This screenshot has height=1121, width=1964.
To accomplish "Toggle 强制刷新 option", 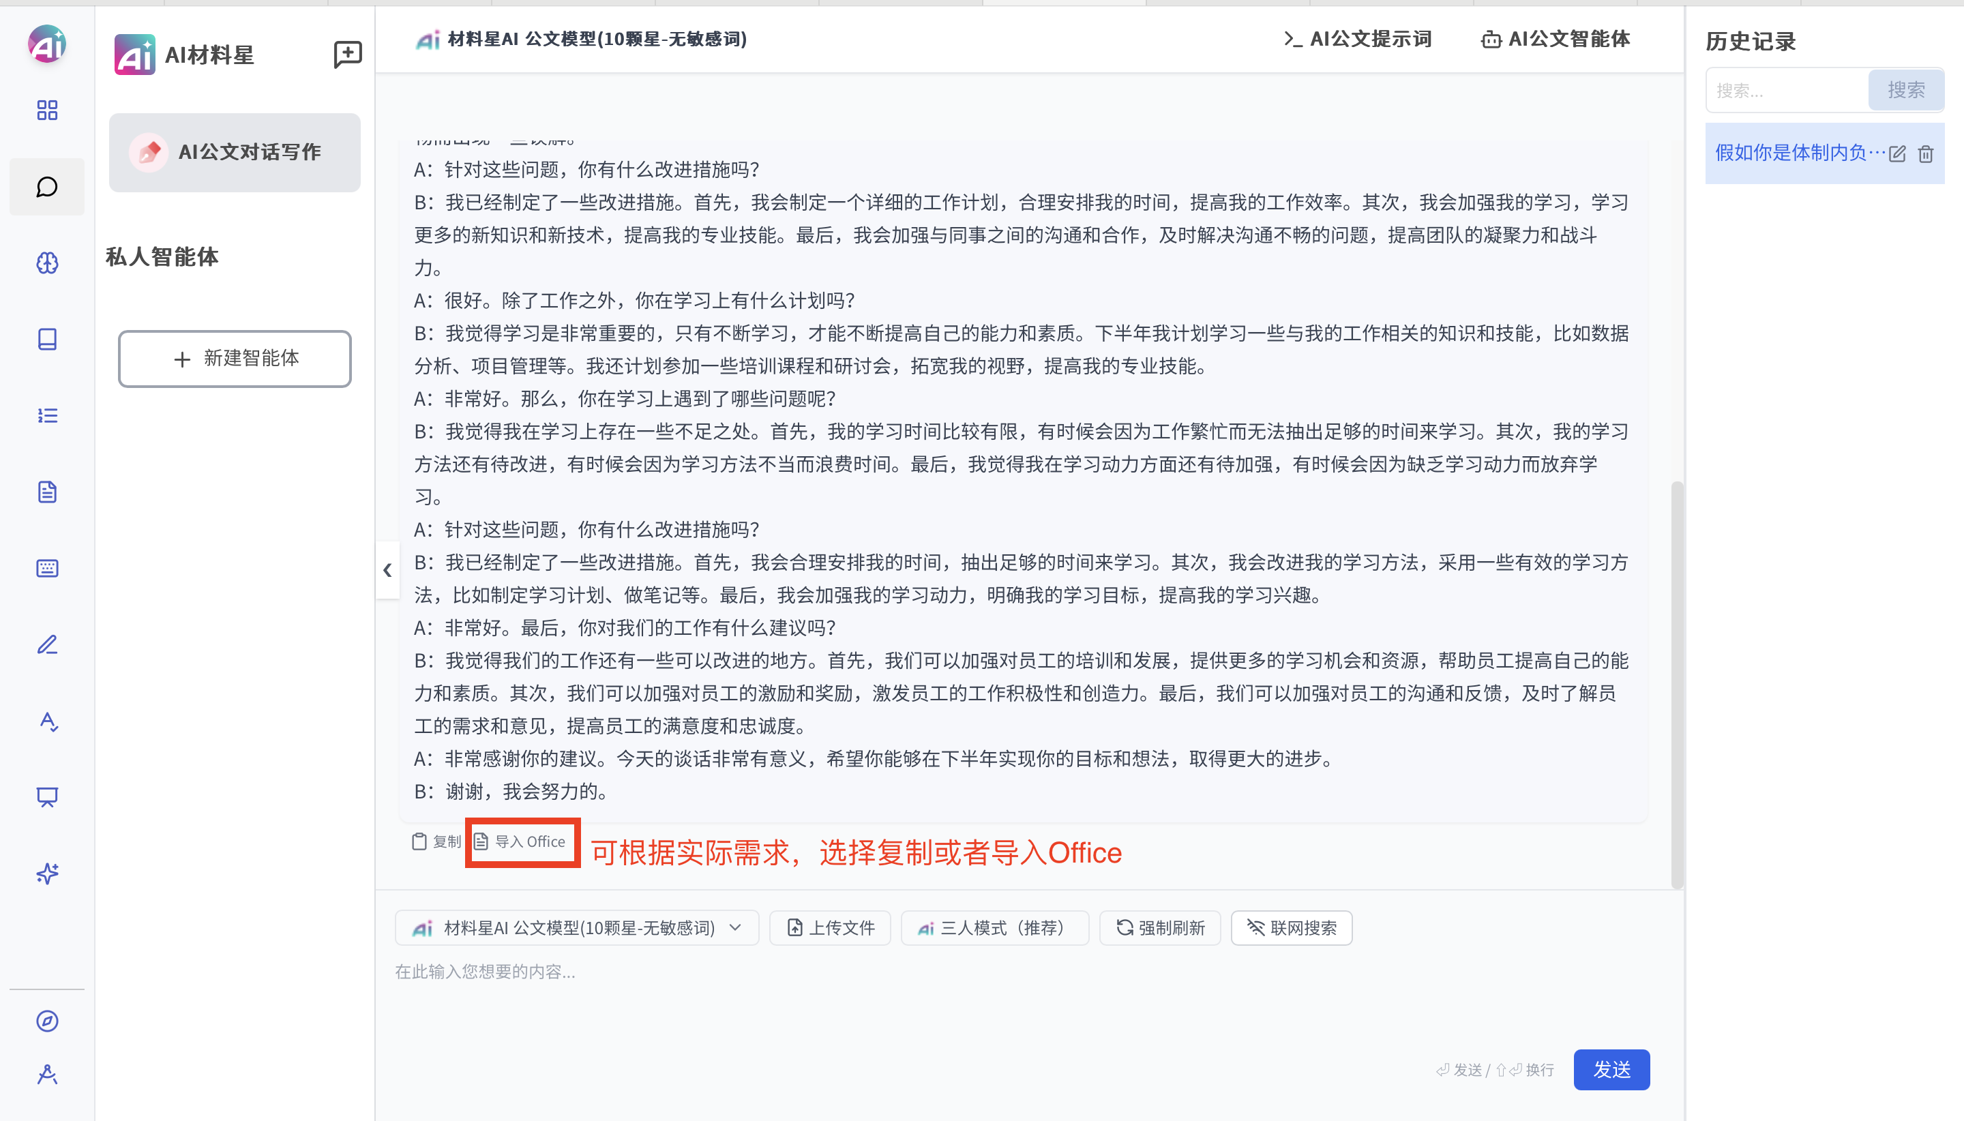I will click(x=1159, y=928).
